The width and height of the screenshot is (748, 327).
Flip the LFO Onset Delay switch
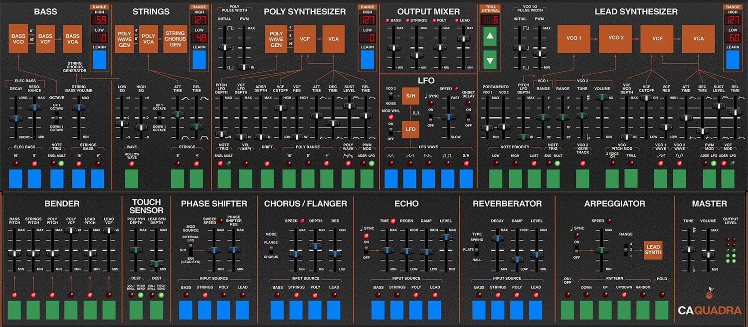(468, 117)
